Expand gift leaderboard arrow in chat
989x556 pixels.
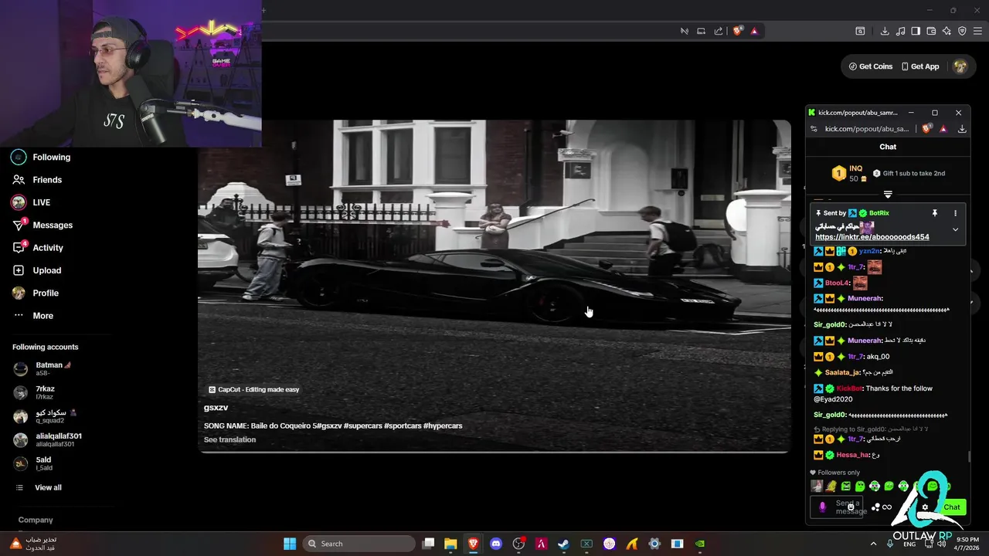click(x=888, y=194)
